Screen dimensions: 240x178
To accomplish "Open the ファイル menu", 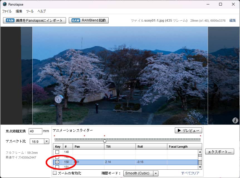I will tap(7, 11).
